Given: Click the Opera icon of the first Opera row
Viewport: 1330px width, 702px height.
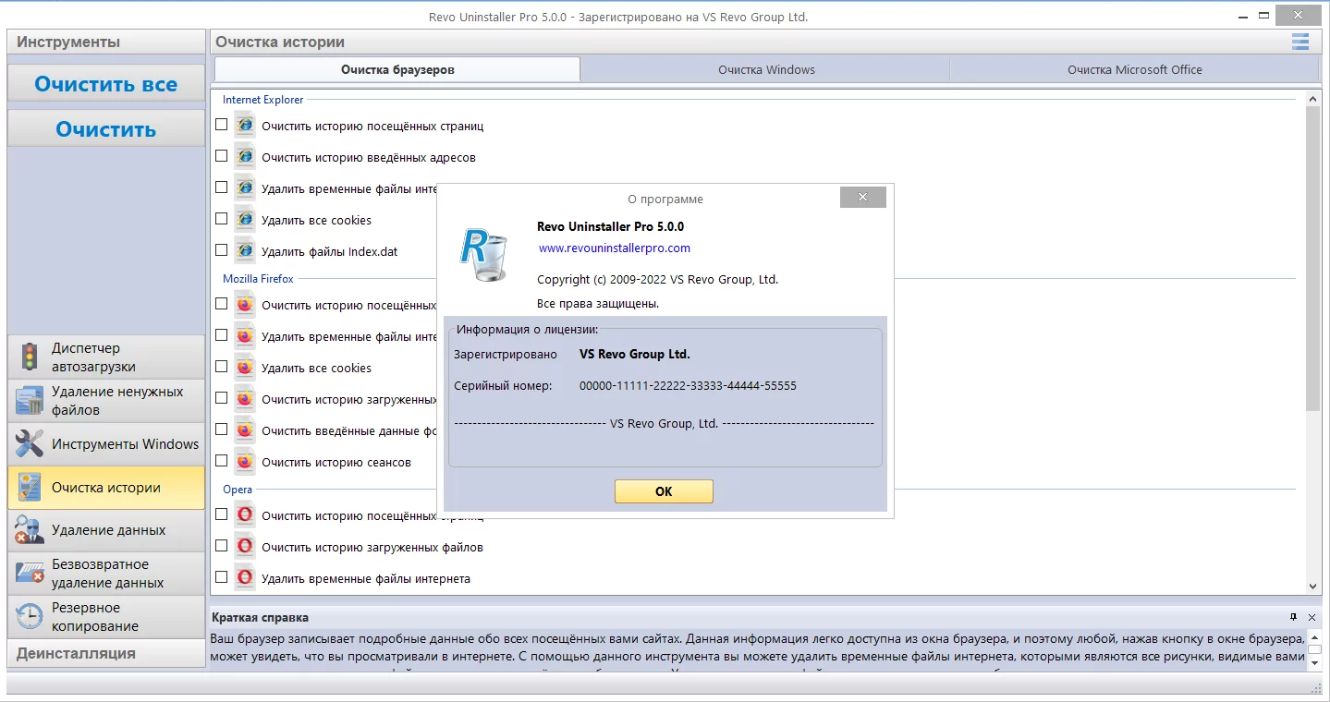Looking at the screenshot, I should click(x=244, y=514).
